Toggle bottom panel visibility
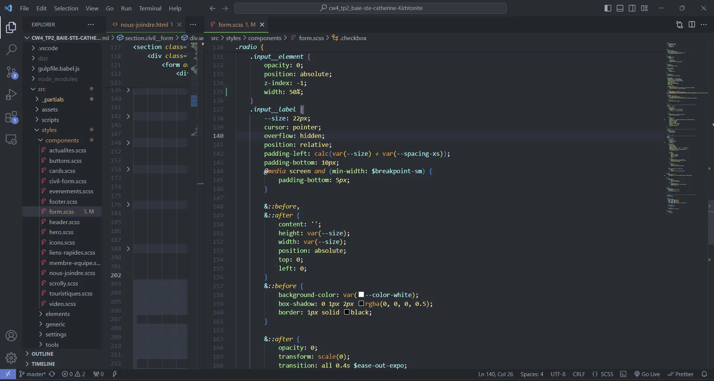The height and width of the screenshot is (381, 714). 620,8
